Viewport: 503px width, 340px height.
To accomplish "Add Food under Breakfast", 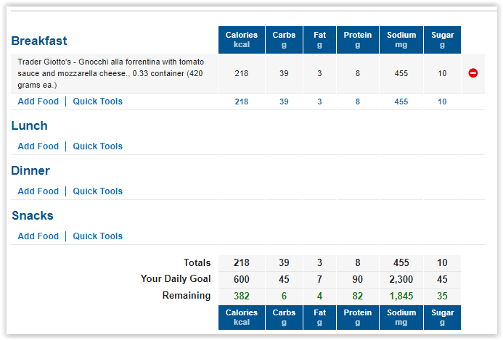I will (x=38, y=101).
